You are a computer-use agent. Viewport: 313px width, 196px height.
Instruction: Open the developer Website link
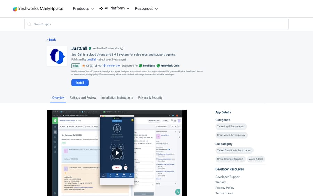(221, 182)
